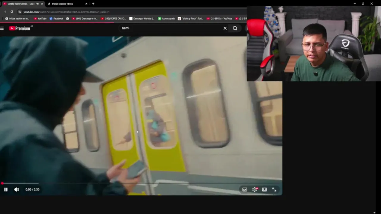Switch the player to theater mode

tap(264, 189)
